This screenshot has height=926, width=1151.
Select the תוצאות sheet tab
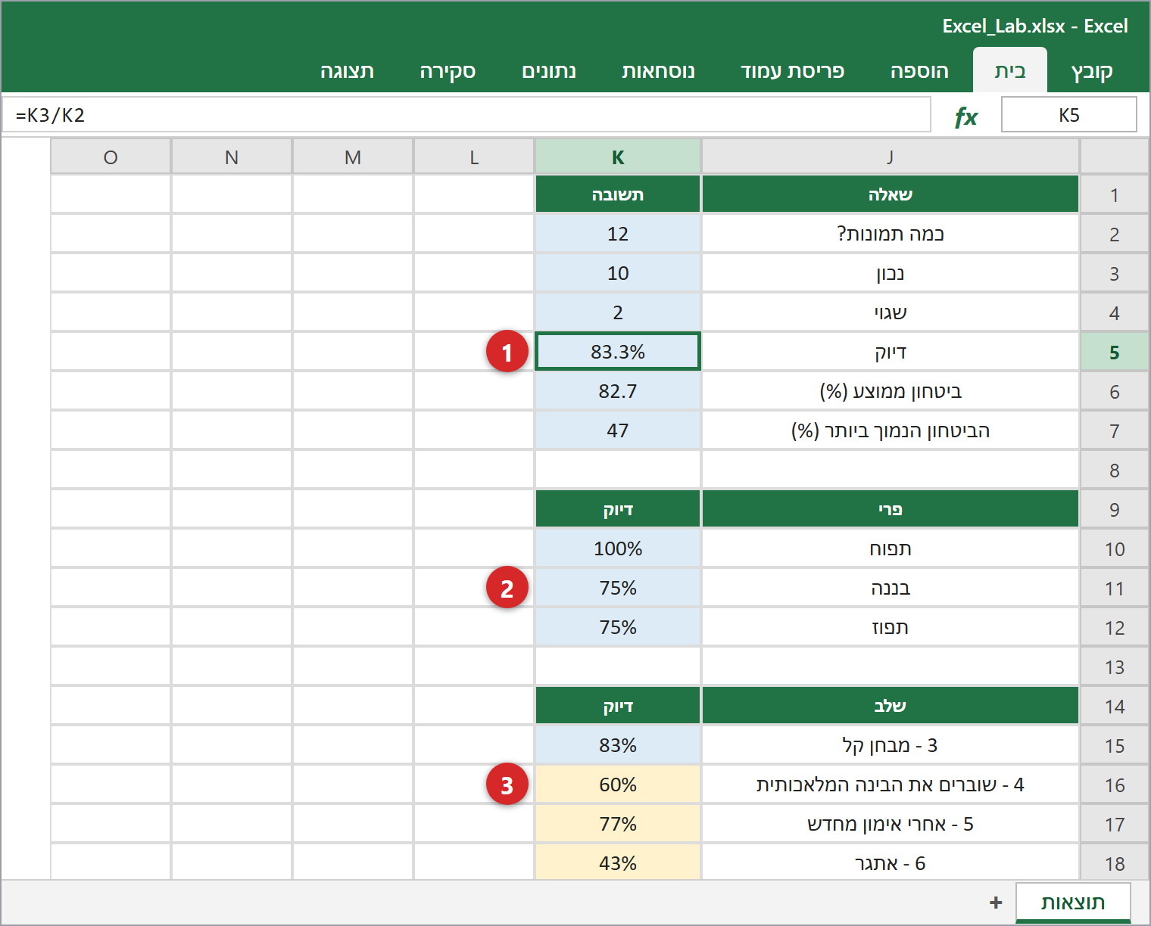coord(1073,903)
